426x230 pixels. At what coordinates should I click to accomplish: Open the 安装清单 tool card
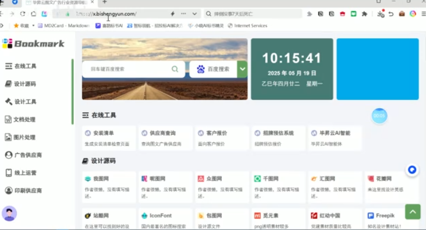tap(109, 138)
